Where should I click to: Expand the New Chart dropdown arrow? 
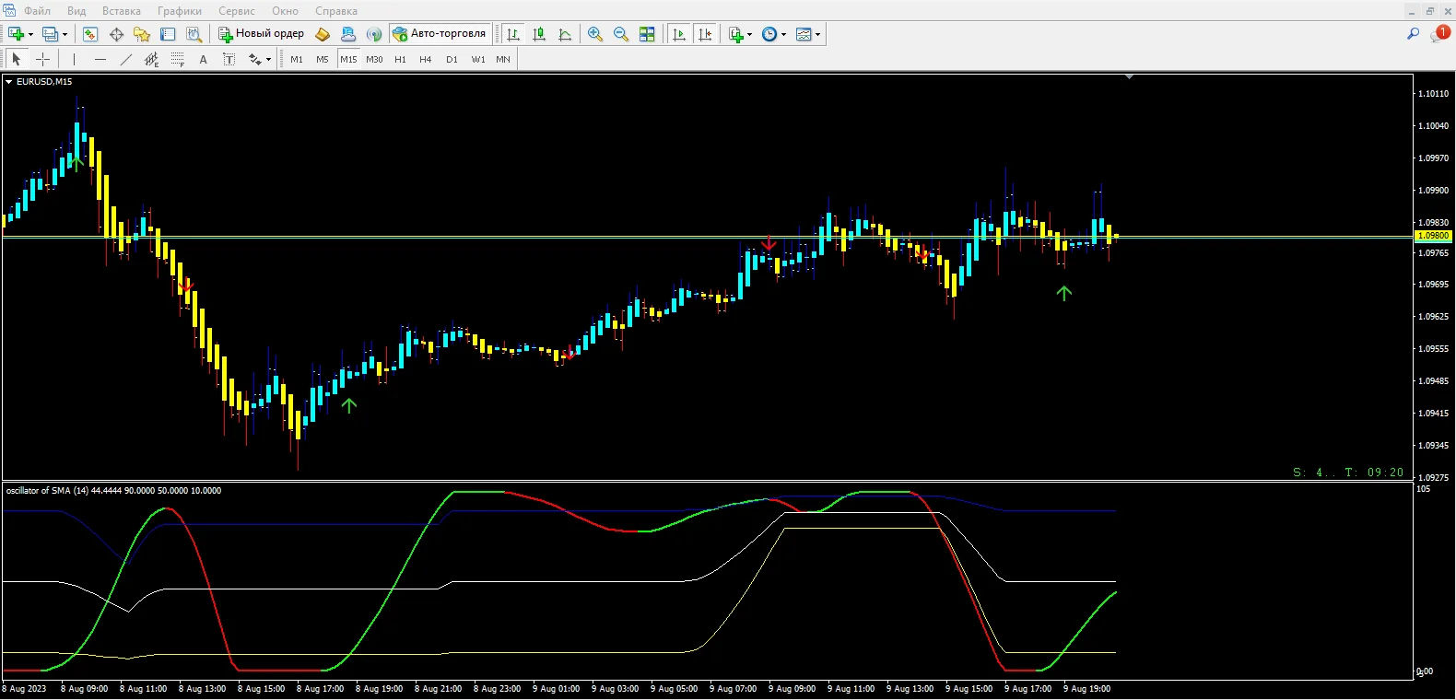click(30, 34)
